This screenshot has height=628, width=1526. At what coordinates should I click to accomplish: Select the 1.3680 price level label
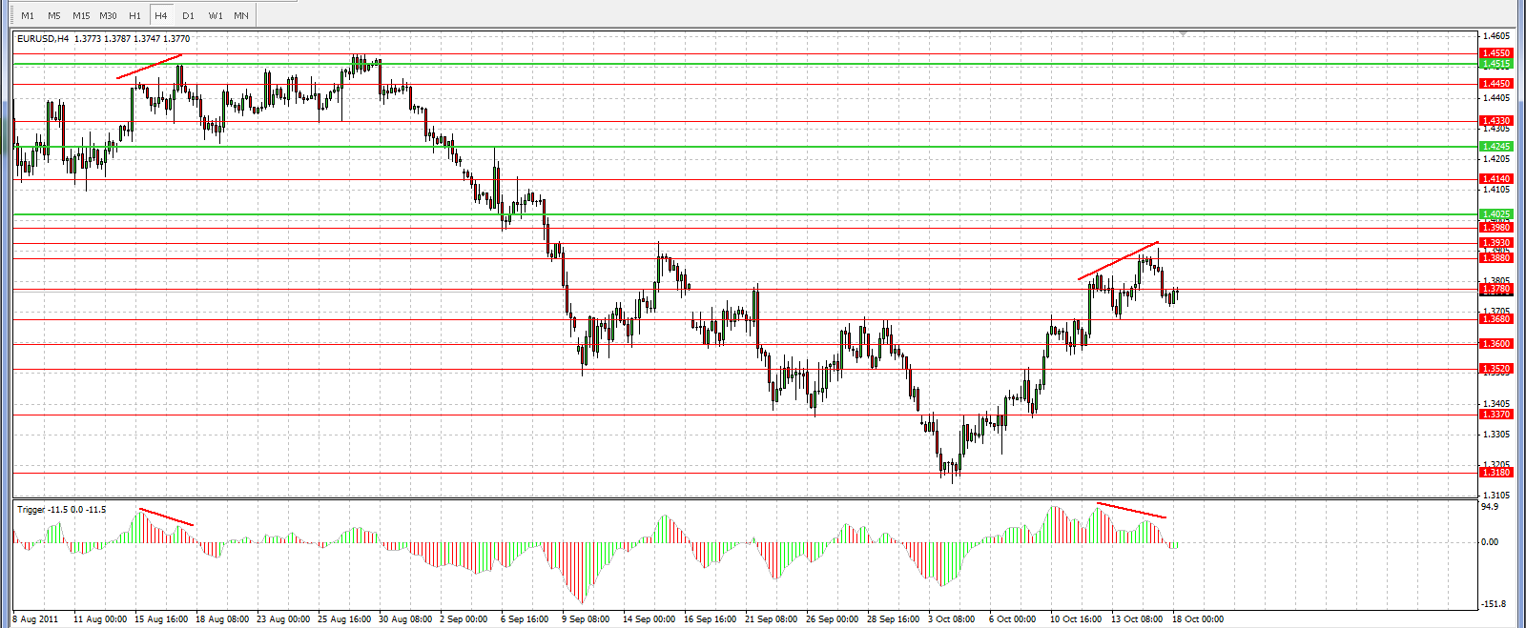click(1495, 319)
